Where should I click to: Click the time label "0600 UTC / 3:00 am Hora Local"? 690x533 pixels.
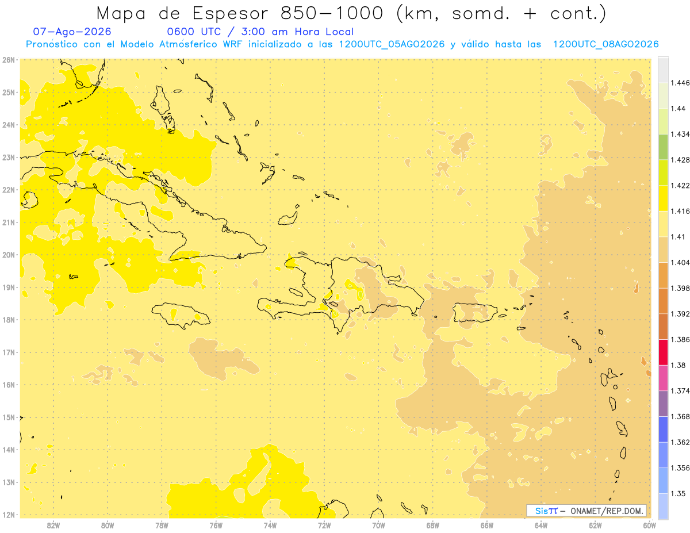[260, 32]
